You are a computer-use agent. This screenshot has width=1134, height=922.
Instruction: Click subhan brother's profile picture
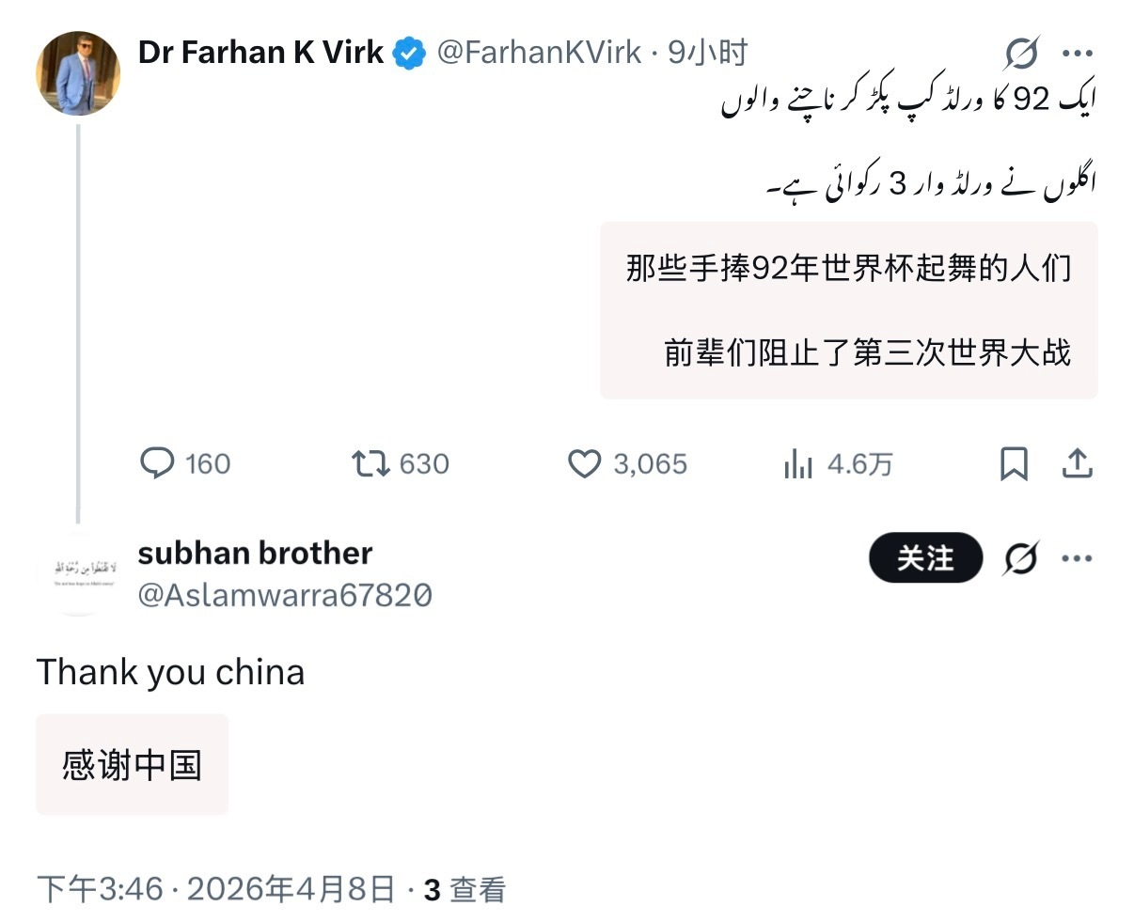coord(78,571)
